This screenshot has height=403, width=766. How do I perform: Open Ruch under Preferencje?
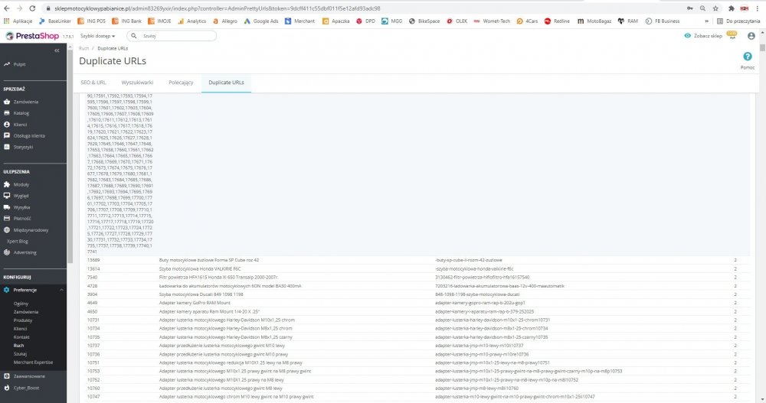(18, 346)
